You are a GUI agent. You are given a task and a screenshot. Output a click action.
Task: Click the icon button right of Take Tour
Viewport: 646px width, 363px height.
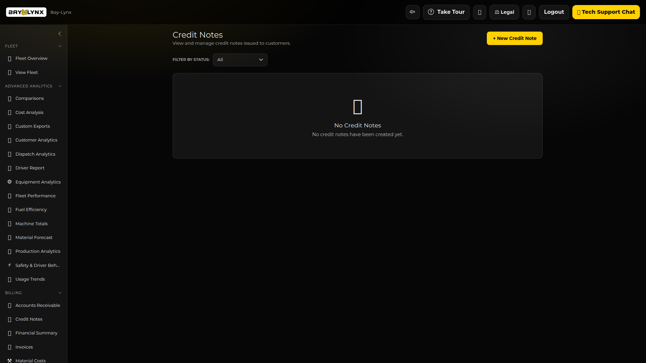click(479, 12)
